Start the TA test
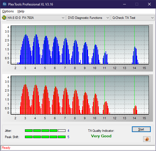The image size is (156, 151). click(141, 129)
